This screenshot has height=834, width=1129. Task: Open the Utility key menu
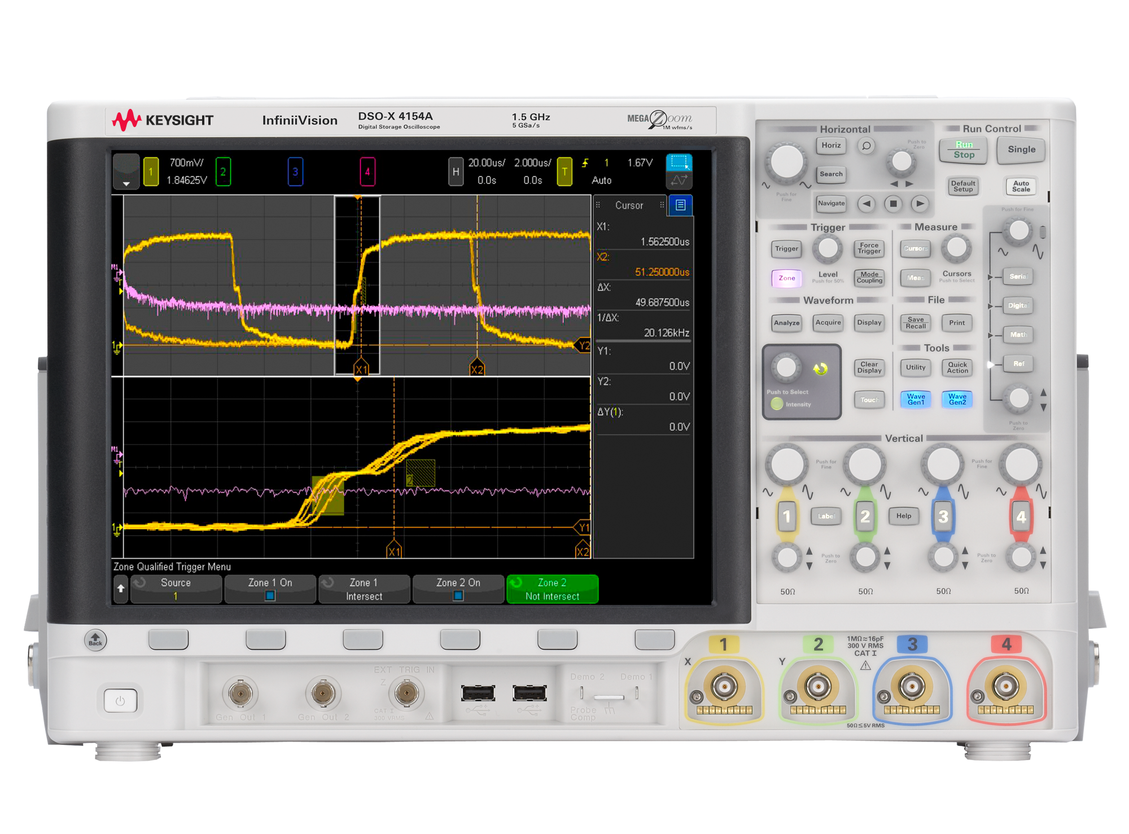click(916, 367)
